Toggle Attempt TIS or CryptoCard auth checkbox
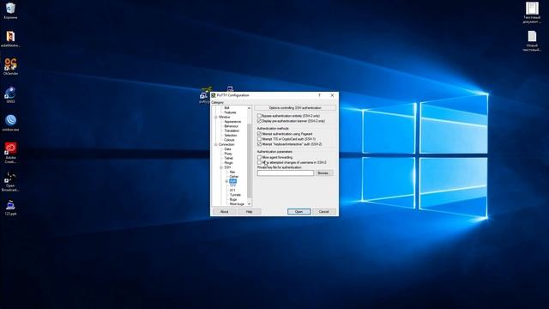 click(259, 139)
